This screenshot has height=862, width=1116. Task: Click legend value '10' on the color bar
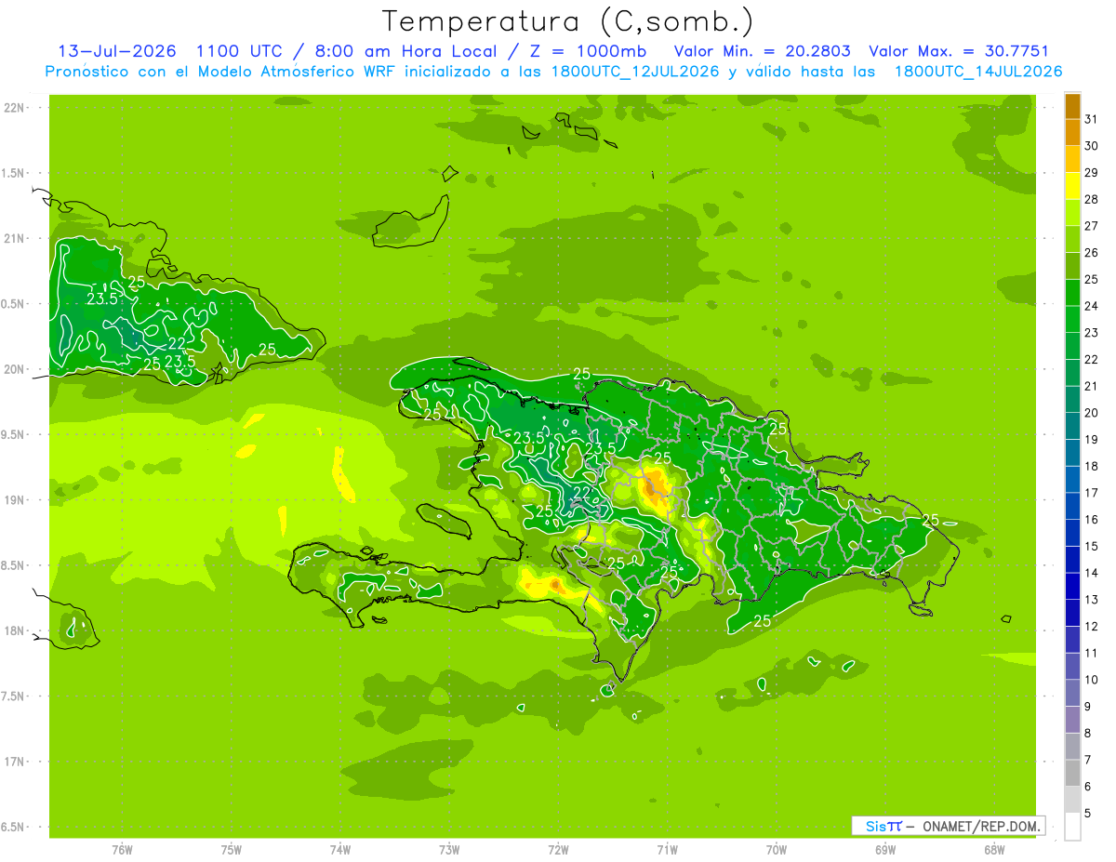[x=1091, y=680]
